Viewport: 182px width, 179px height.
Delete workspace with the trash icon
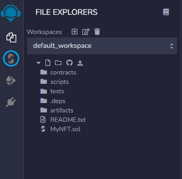(97, 32)
